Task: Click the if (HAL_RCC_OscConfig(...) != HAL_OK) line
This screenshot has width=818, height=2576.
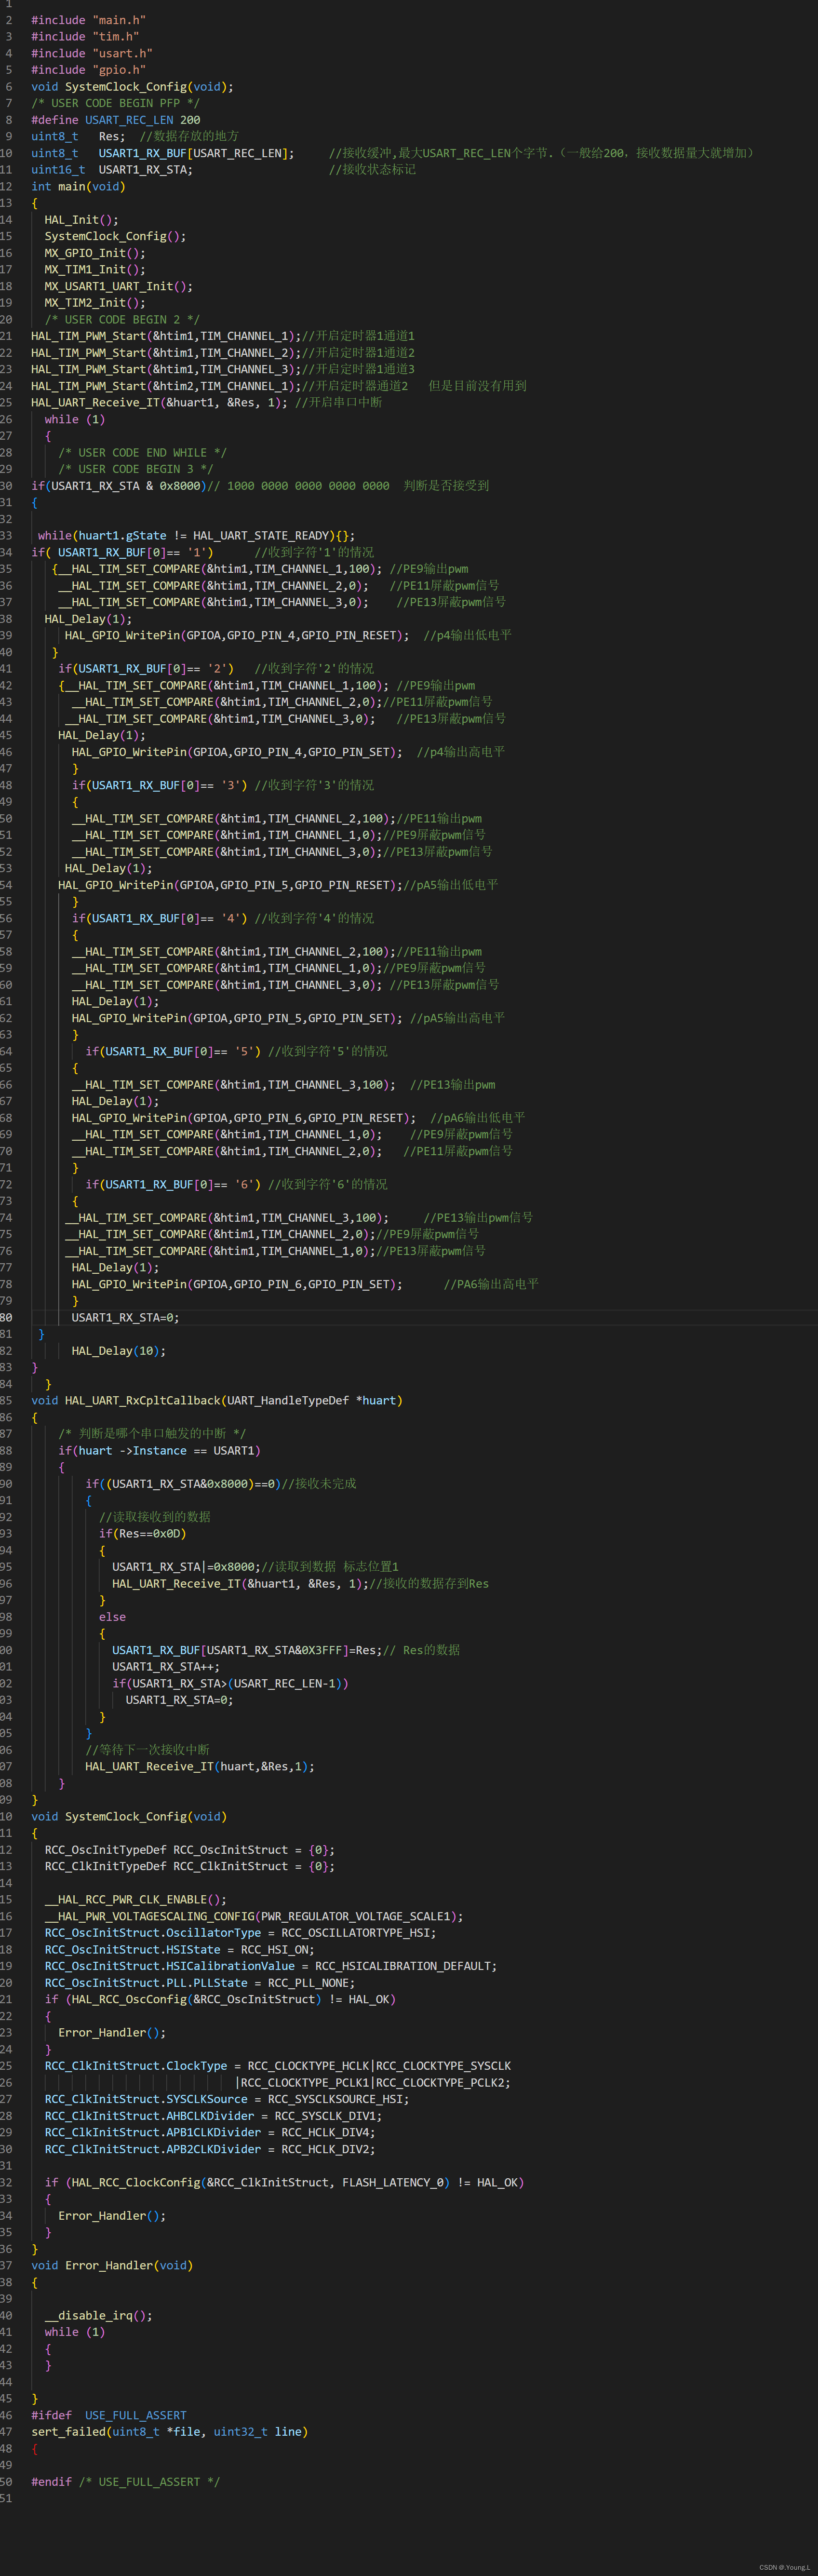Action: click(x=220, y=2000)
